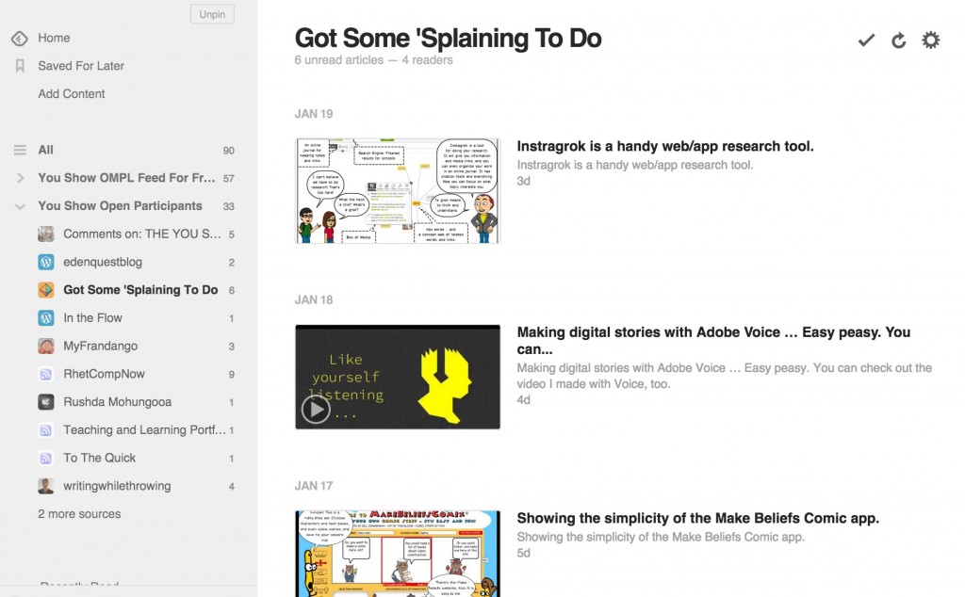This screenshot has width=965, height=597.
Task: Click the Instragrok comic thumbnail
Action: pyautogui.click(x=398, y=190)
